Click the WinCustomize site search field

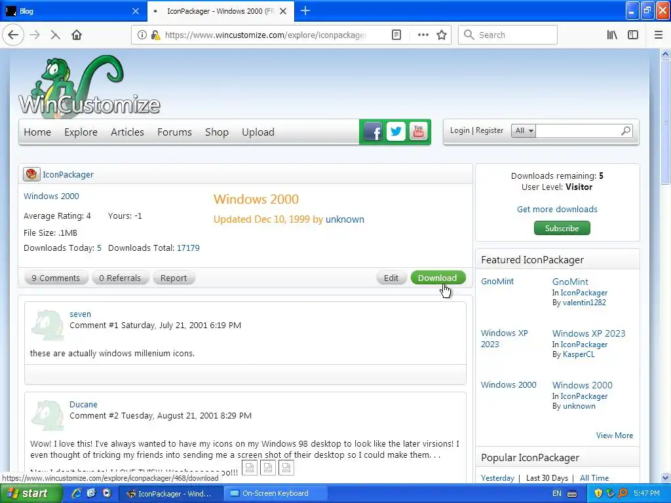578,130
